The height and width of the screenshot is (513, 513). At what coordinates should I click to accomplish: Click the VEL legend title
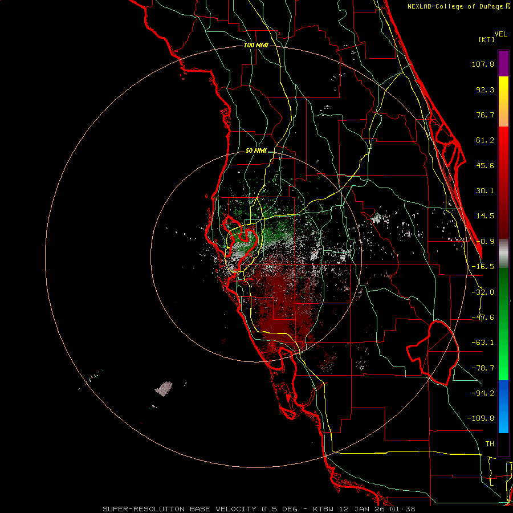click(x=500, y=34)
